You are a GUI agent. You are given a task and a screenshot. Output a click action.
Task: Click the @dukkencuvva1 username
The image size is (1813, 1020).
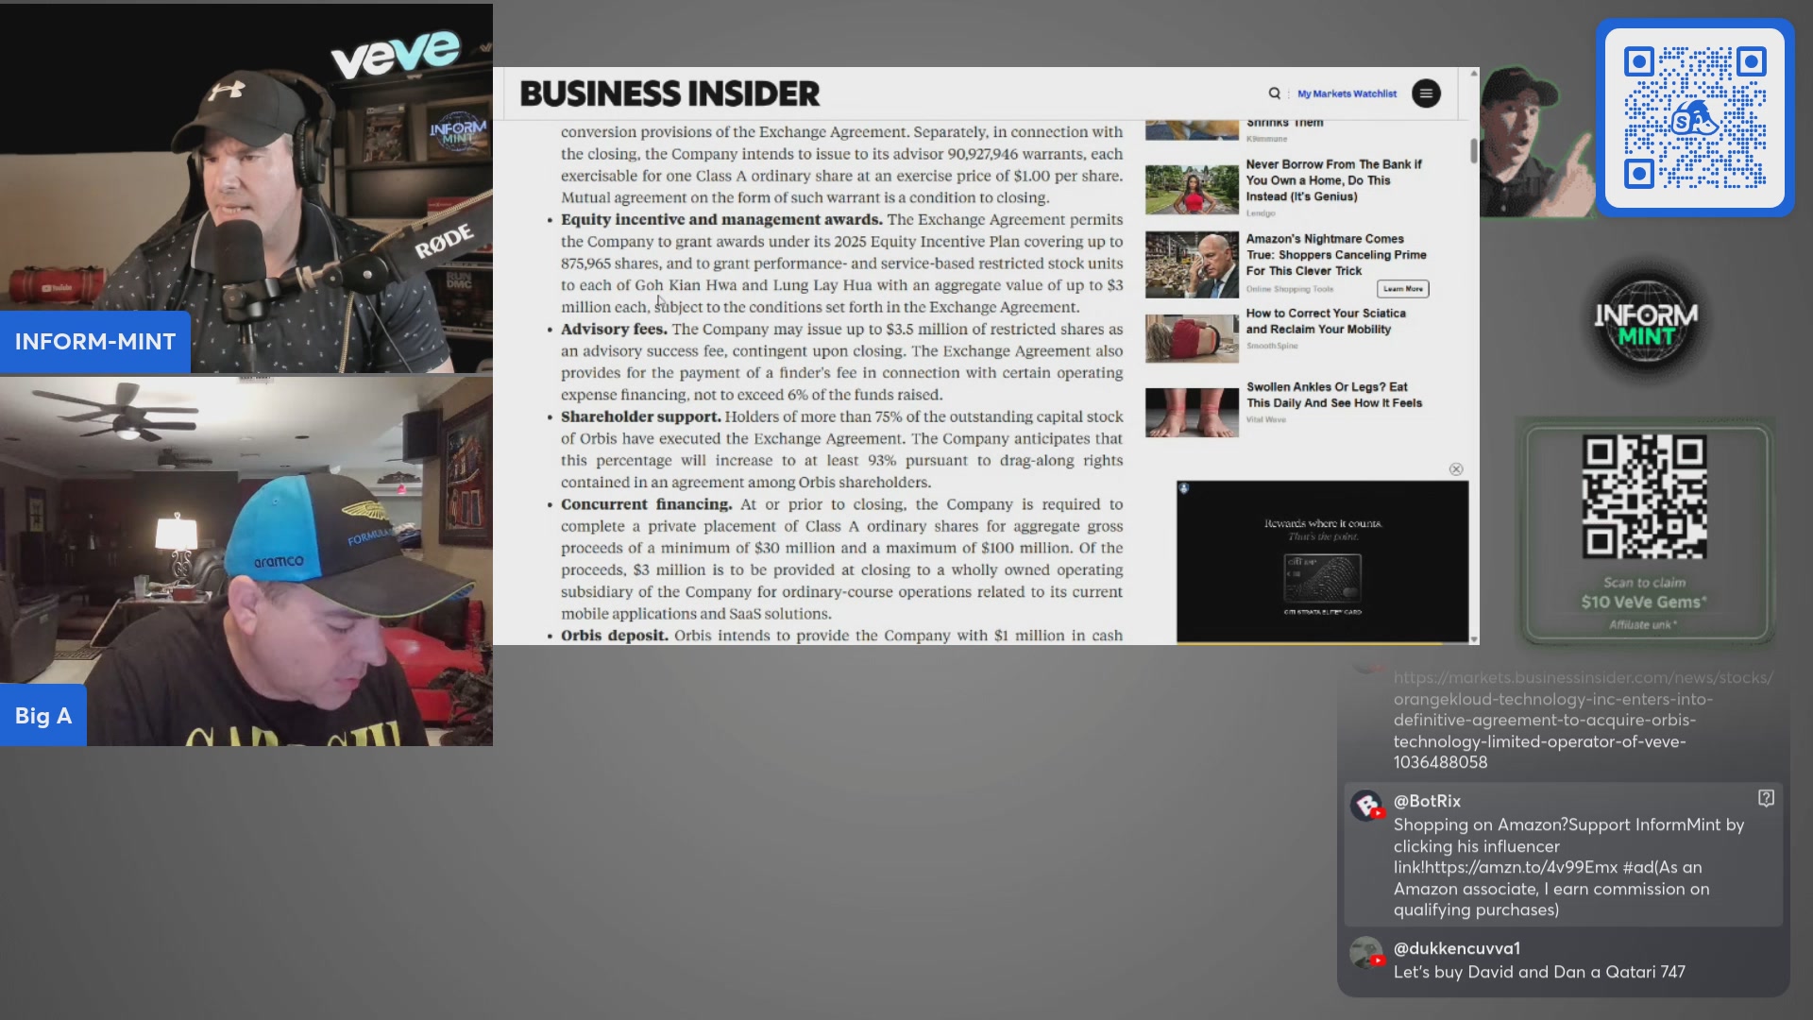tap(1457, 948)
